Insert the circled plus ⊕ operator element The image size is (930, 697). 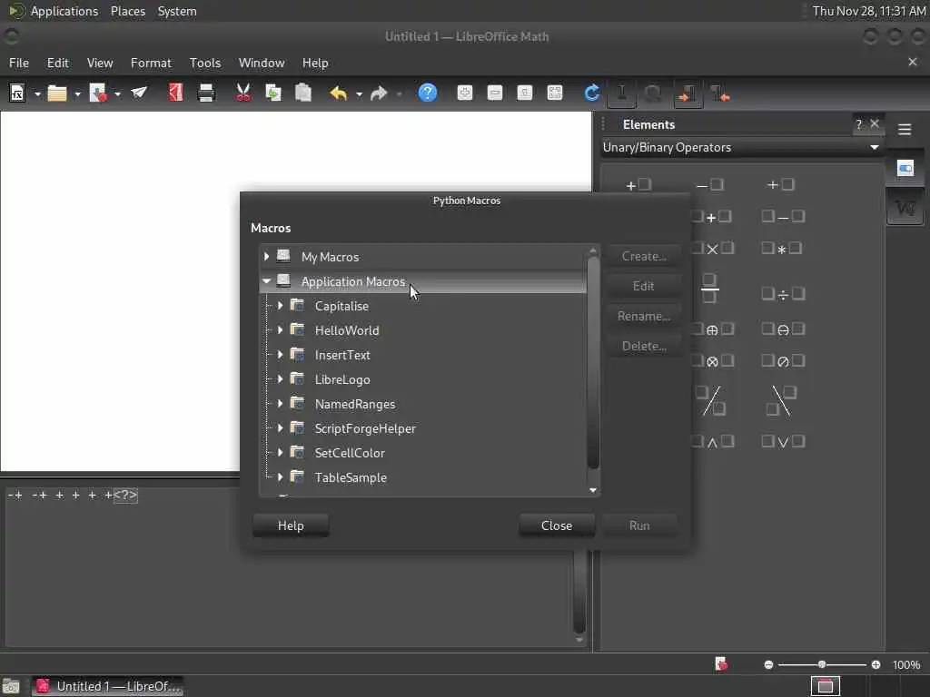tap(712, 329)
